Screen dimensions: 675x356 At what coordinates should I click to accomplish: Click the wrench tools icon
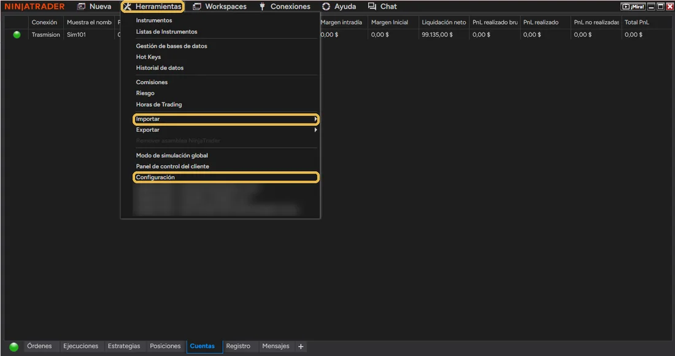(x=128, y=7)
